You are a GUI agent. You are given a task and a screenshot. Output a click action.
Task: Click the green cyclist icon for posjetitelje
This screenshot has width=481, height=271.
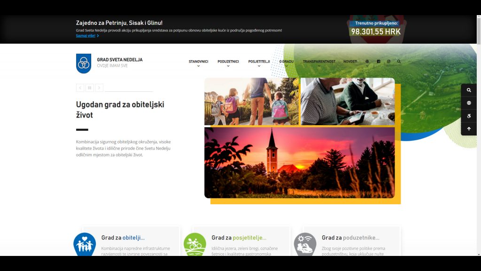(195, 245)
